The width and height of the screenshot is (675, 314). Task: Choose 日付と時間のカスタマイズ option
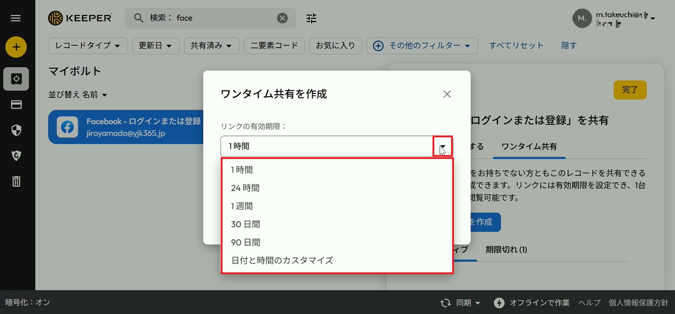282,260
